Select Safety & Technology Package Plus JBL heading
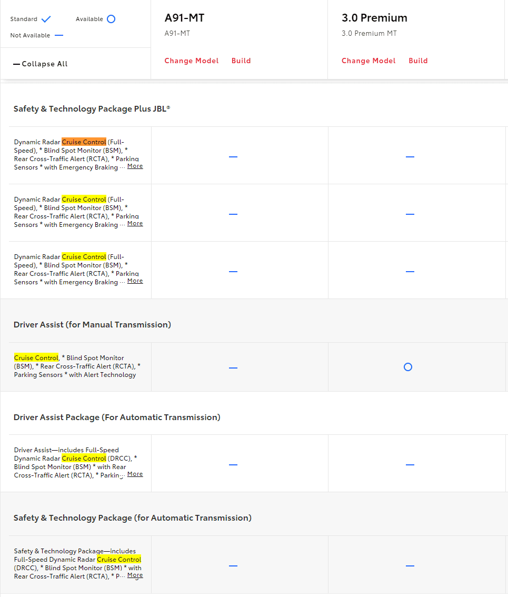 92,109
